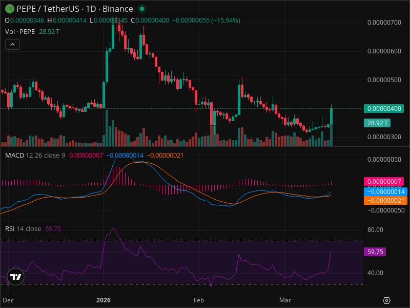Click the 28.92 T volume axis tag

coord(377,123)
